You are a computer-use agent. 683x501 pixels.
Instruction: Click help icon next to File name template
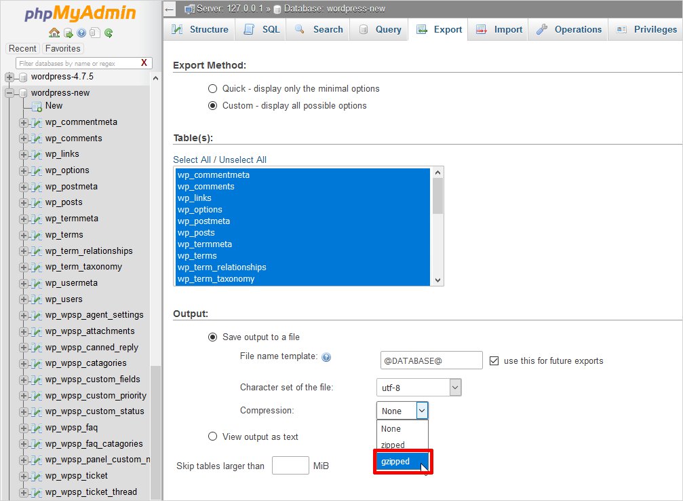[326, 357]
